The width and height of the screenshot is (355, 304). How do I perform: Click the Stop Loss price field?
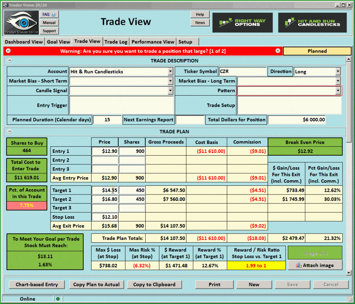105,217
